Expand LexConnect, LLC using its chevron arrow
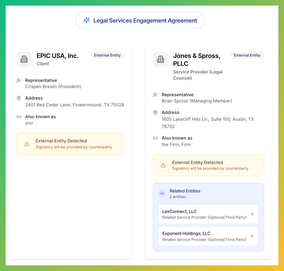Screen dimensions: 284x271 click(x=252, y=214)
